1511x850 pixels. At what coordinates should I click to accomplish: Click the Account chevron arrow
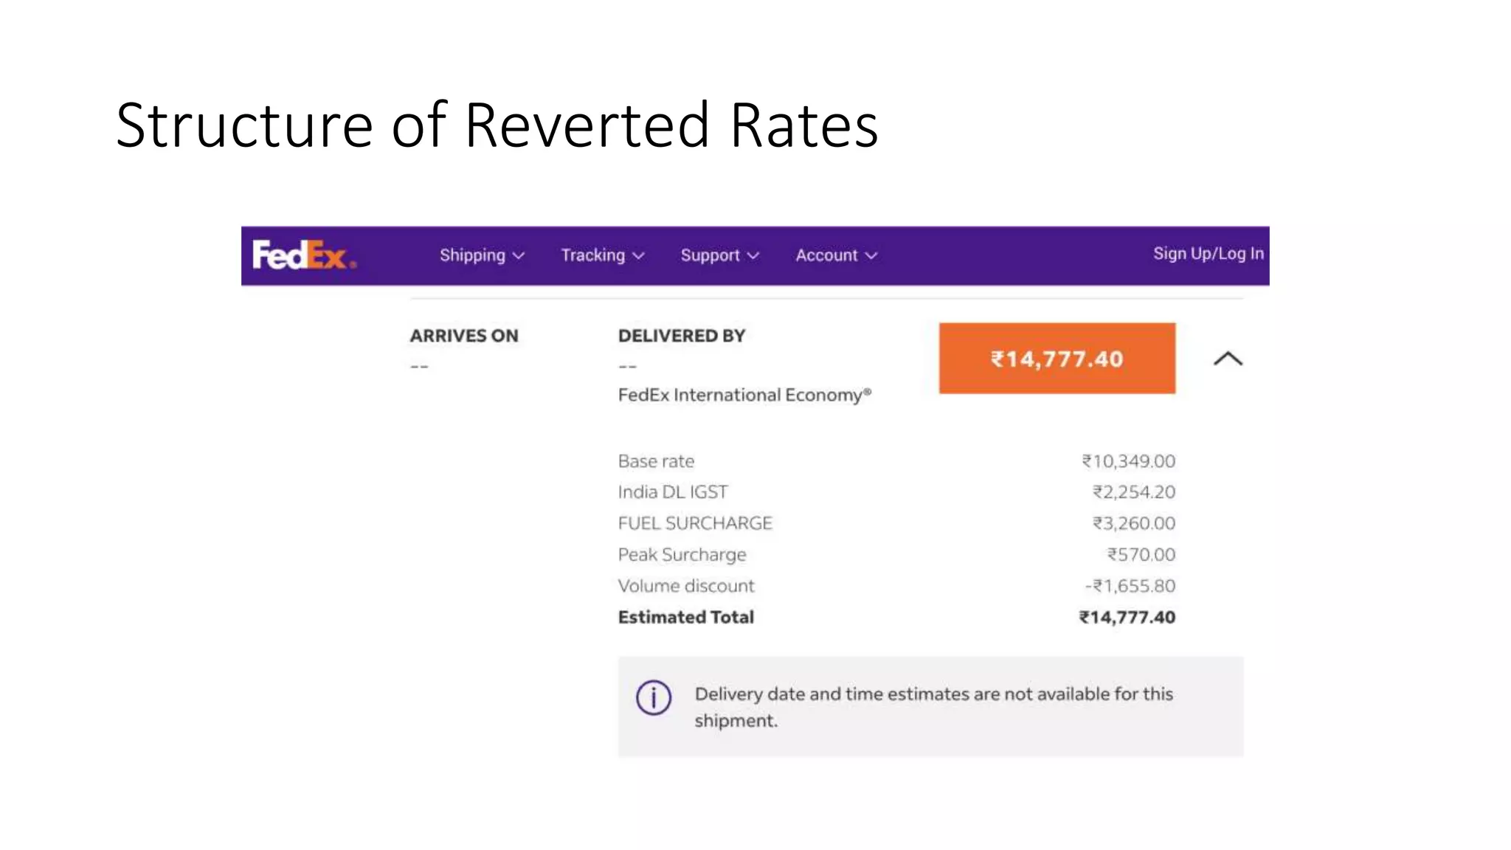tap(871, 256)
